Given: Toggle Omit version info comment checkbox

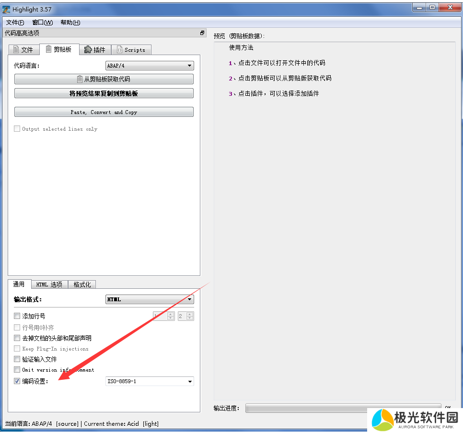Looking at the screenshot, I should (x=17, y=370).
